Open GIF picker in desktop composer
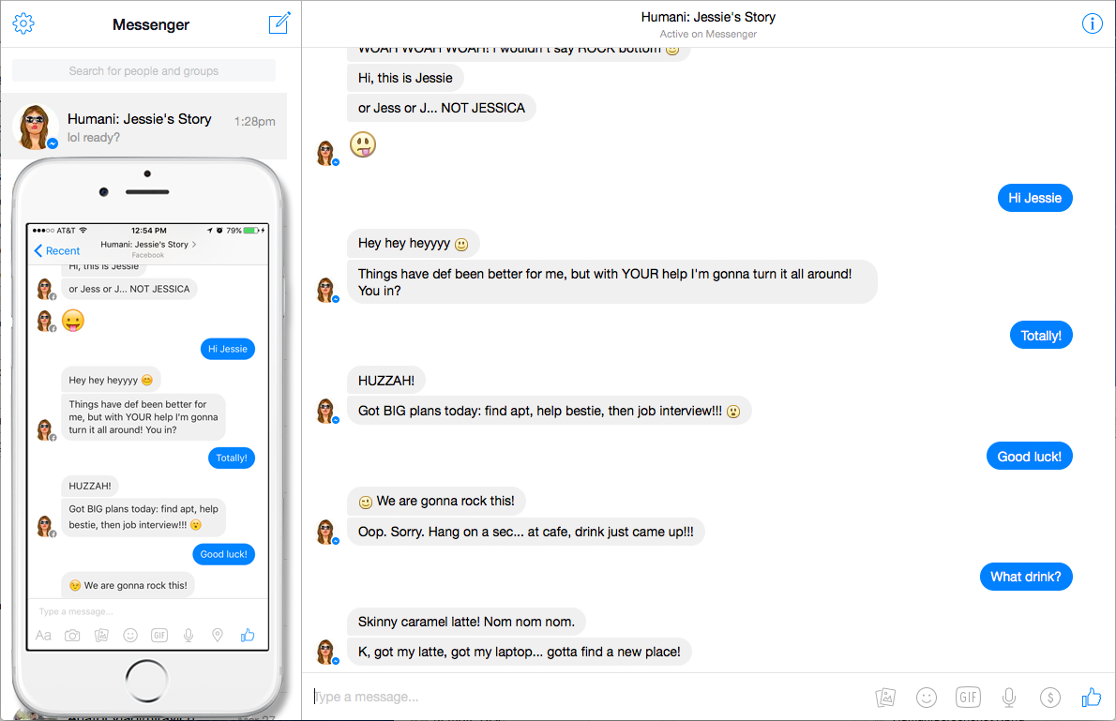 pyautogui.click(x=968, y=698)
